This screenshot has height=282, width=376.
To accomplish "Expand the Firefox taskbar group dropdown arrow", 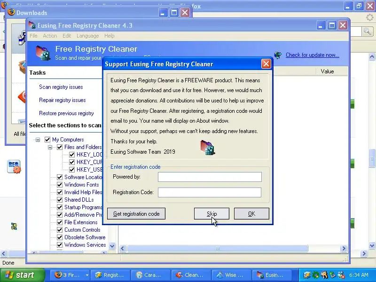I will pyautogui.click(x=87, y=275).
